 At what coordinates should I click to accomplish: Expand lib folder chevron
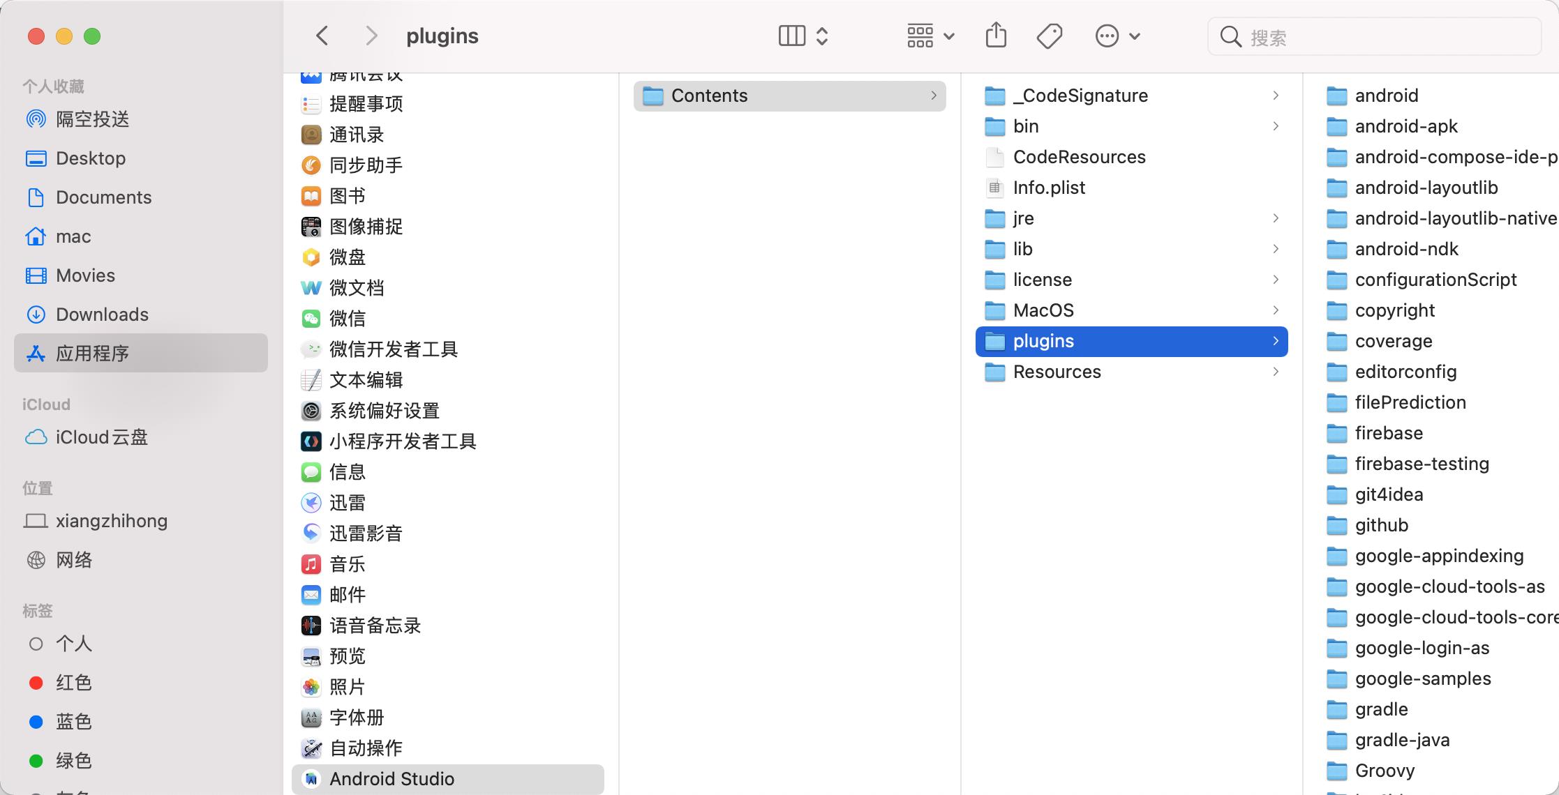pos(1276,249)
